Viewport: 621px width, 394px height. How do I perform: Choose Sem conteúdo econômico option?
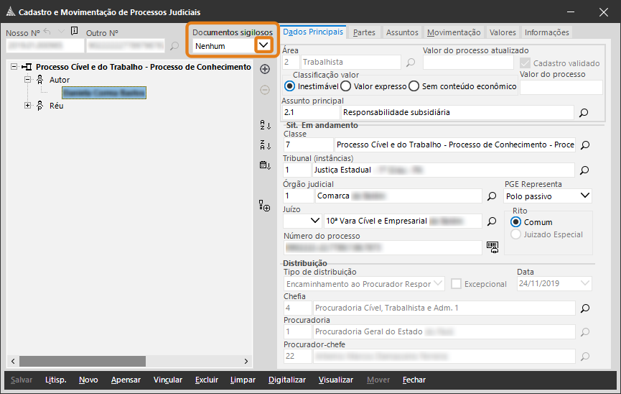[414, 86]
